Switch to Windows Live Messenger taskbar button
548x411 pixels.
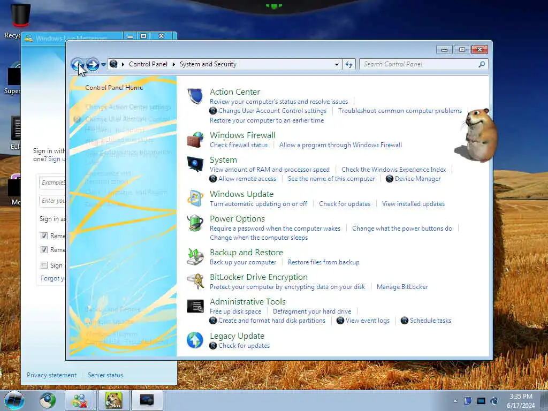point(80,400)
